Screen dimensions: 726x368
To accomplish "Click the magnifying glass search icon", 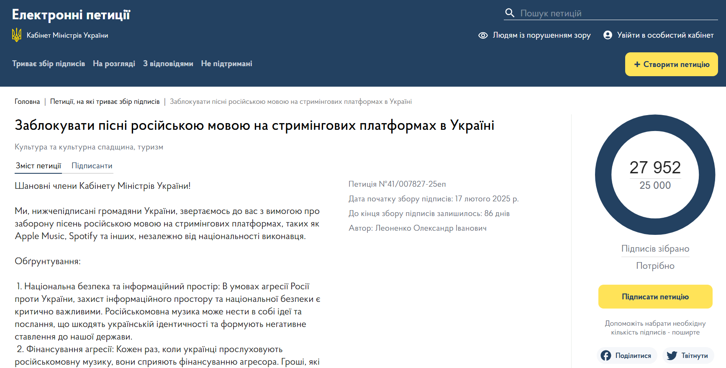I will pyautogui.click(x=509, y=13).
